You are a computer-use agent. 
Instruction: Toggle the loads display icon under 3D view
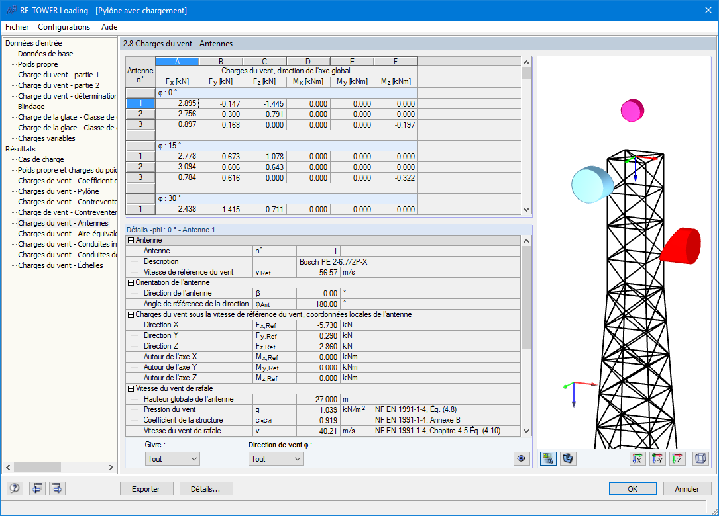pyautogui.click(x=548, y=458)
